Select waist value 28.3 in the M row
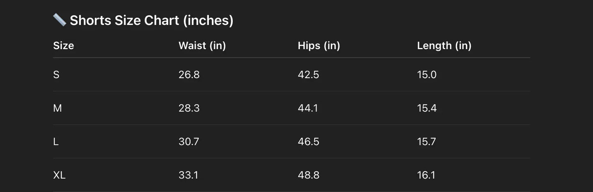This screenshot has height=192, width=593. pos(189,108)
